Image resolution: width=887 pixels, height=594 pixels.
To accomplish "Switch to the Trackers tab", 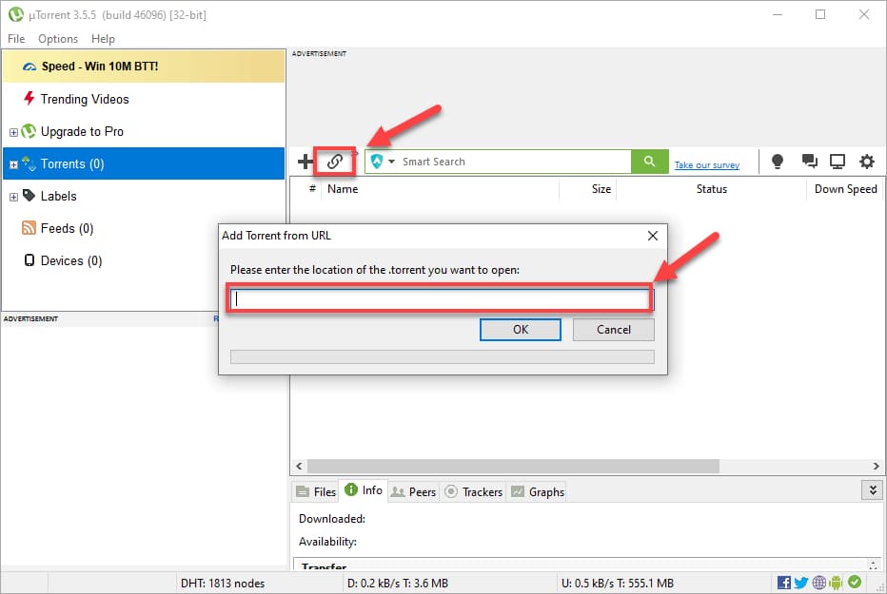I will [x=473, y=491].
